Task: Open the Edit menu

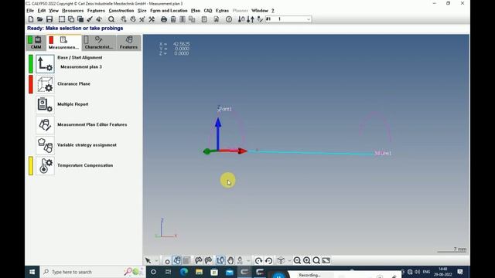Action: [x=42, y=11]
